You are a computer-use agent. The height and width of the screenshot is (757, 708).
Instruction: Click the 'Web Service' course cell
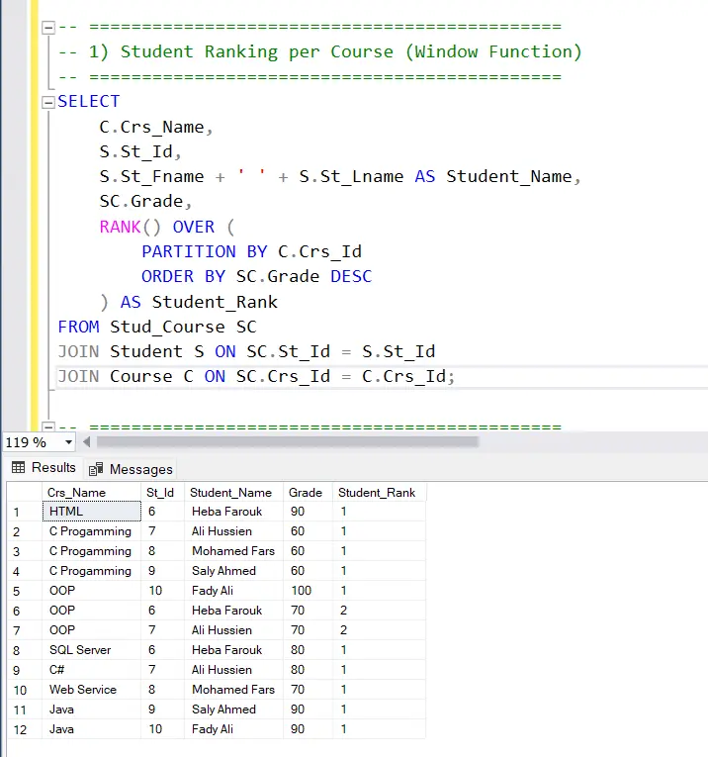click(x=92, y=690)
